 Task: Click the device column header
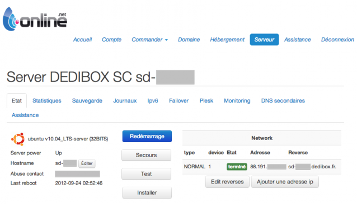pyautogui.click(x=216, y=153)
